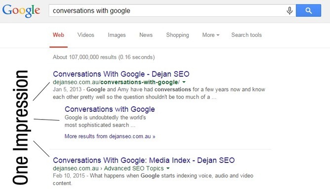The width and height of the screenshot is (330, 193).
Task: Open the Shopping tab
Action: [x=177, y=35]
